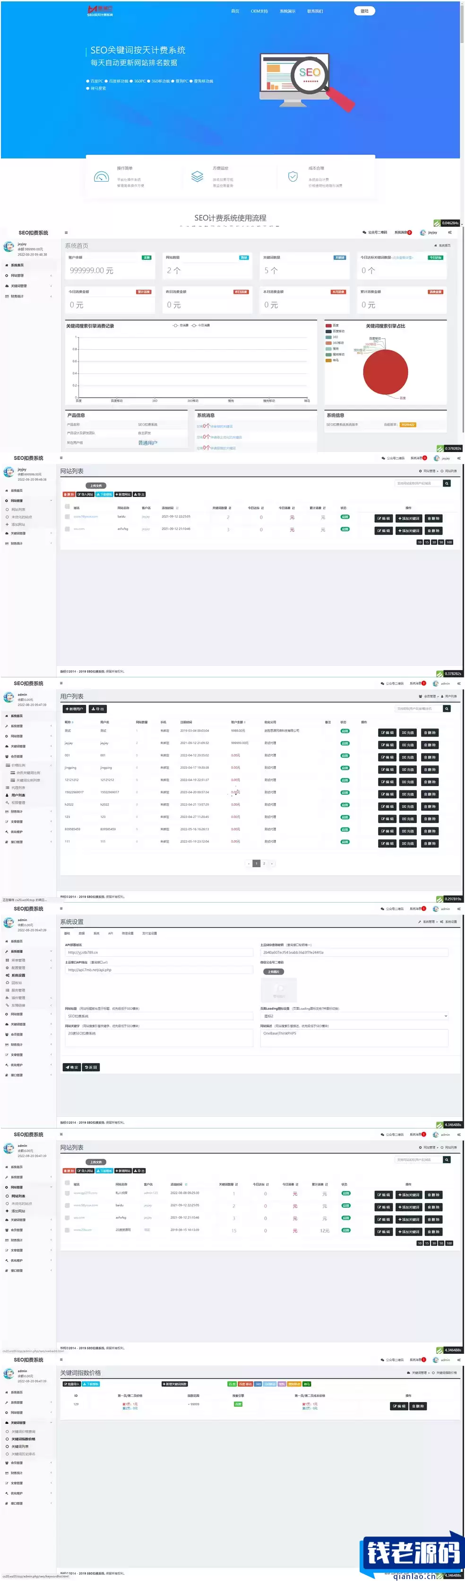465x1581 pixels.
Task: Toggle hamburger menu icon on 用户列表 page
Action: [61, 683]
